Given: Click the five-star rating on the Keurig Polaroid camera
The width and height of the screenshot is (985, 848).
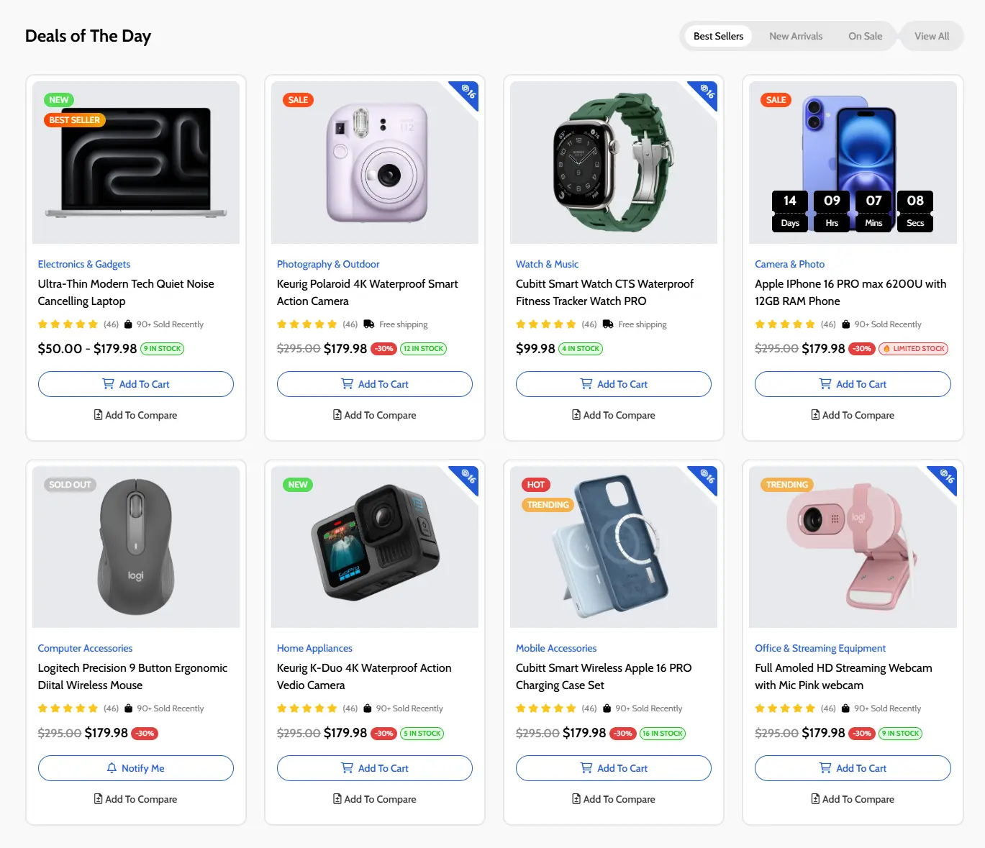Looking at the screenshot, I should pos(307,324).
